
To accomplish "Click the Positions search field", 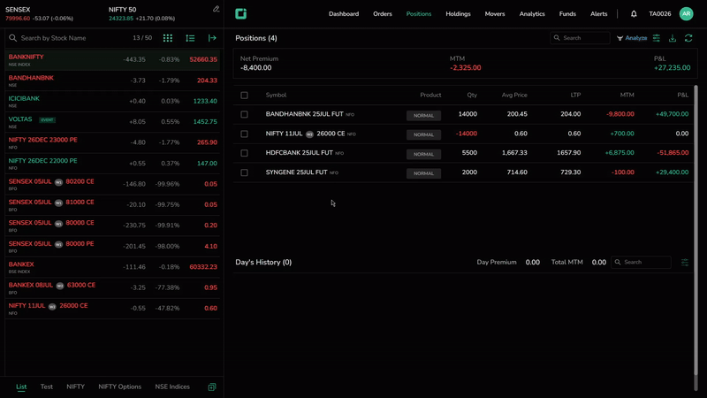I will (x=580, y=38).
